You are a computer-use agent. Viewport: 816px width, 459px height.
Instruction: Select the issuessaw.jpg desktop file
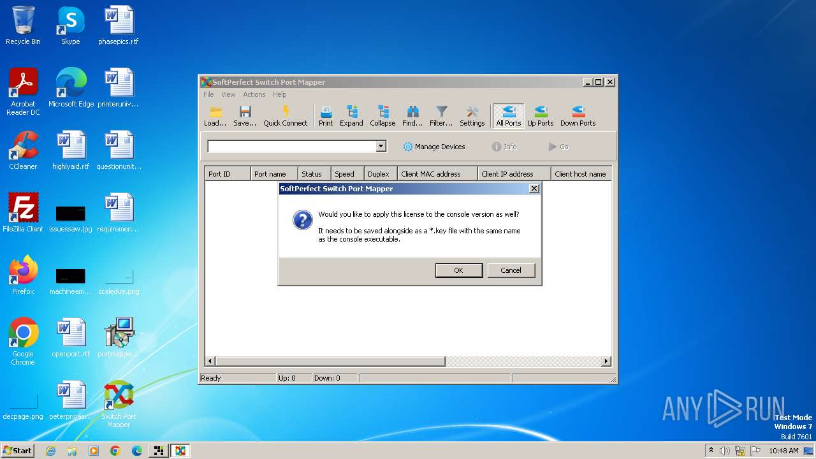71,217
